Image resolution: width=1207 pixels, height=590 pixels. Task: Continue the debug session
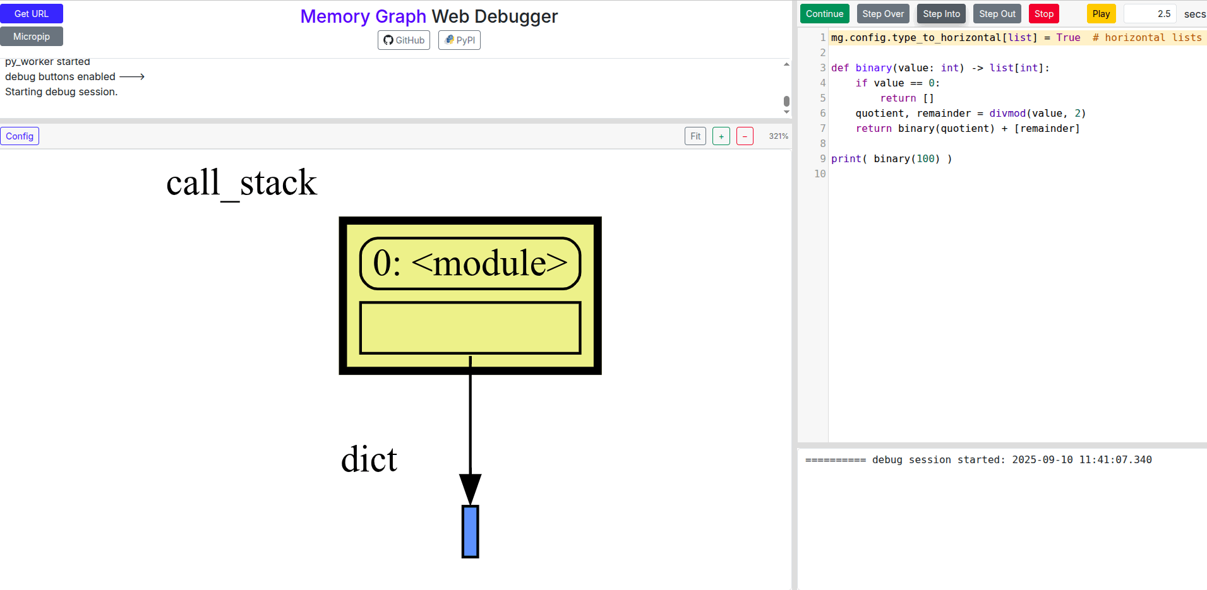(824, 14)
